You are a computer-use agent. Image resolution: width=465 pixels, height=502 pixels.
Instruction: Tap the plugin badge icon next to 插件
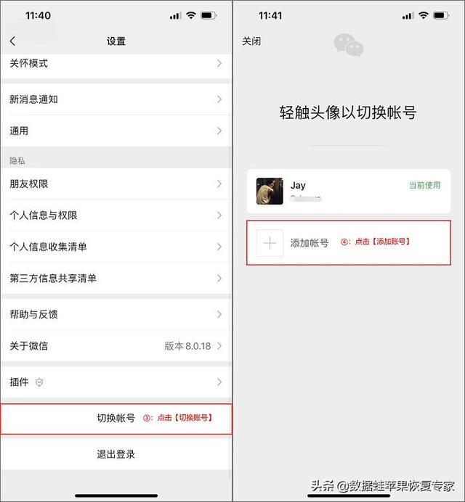tap(39, 382)
